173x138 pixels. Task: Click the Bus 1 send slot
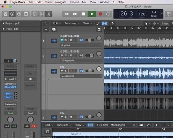pos(9,93)
